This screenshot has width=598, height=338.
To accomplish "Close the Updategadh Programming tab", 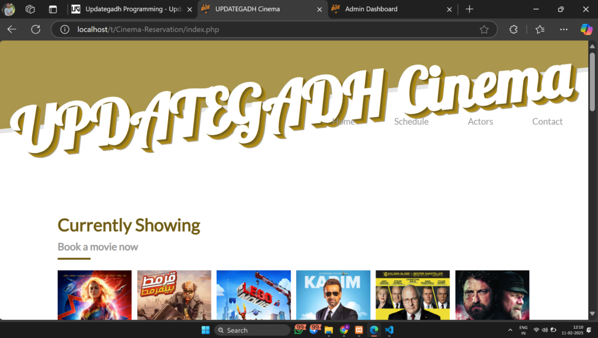I will (190, 9).
